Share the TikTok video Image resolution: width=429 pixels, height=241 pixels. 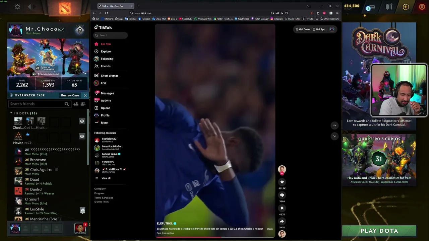282,221
